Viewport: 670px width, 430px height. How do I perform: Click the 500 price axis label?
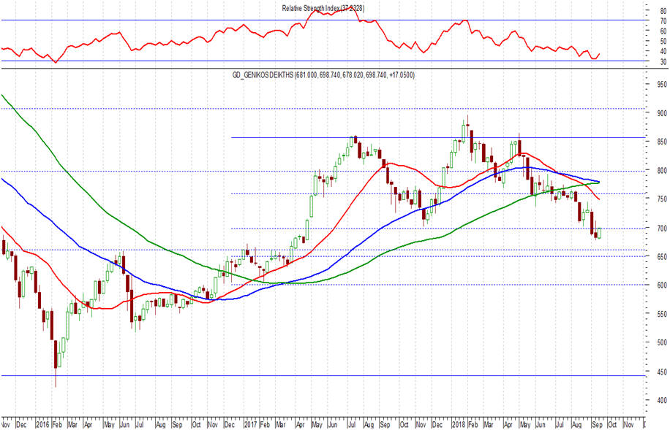pos(662,342)
